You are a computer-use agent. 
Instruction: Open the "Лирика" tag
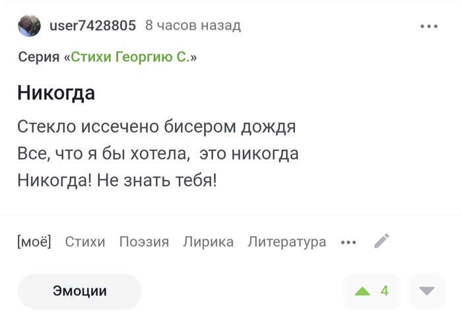208,242
